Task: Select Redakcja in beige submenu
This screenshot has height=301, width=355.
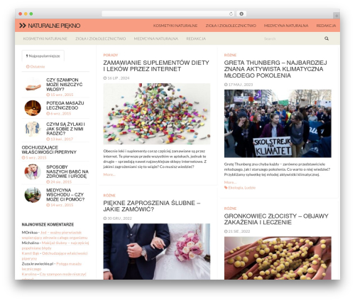Action: (x=196, y=38)
